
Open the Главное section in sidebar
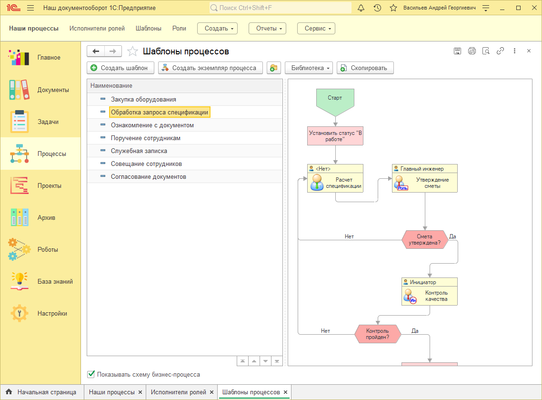pos(40,57)
